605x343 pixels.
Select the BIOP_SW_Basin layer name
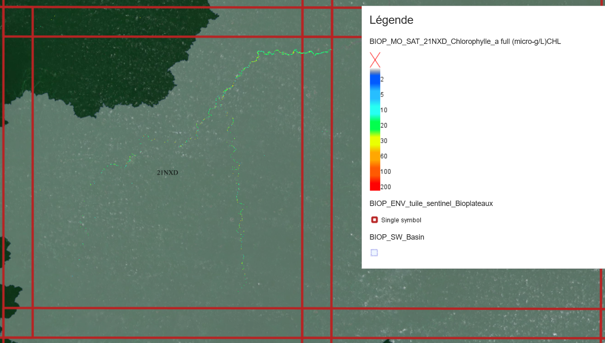tap(396, 237)
